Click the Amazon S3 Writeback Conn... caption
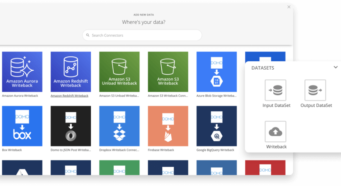 point(168,96)
